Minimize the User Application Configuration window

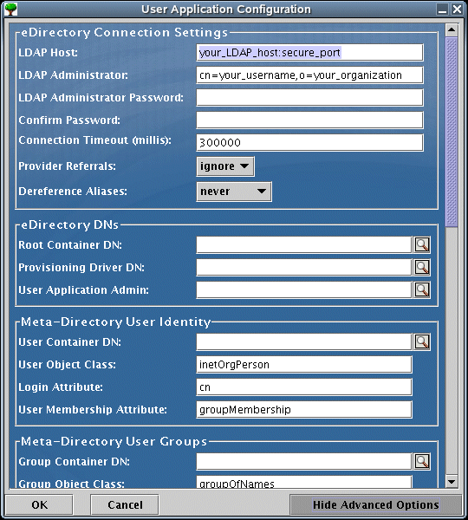pyautogui.click(x=443, y=9)
